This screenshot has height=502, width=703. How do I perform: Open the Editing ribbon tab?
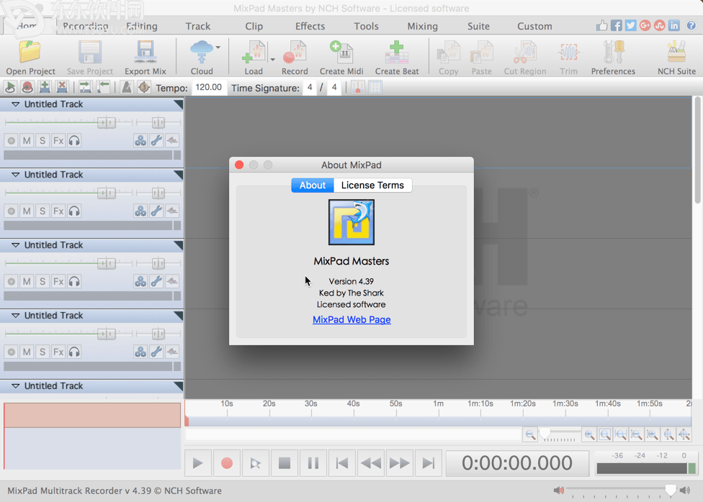pyautogui.click(x=142, y=26)
